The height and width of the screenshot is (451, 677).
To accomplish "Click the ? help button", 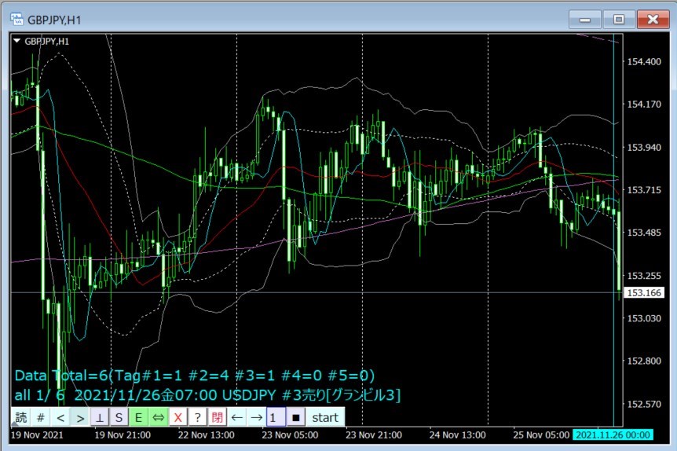I will pyautogui.click(x=197, y=417).
